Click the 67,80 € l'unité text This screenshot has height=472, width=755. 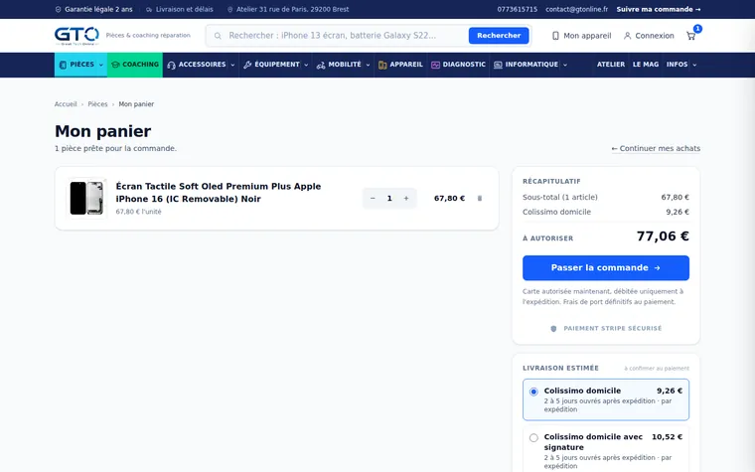click(x=139, y=212)
